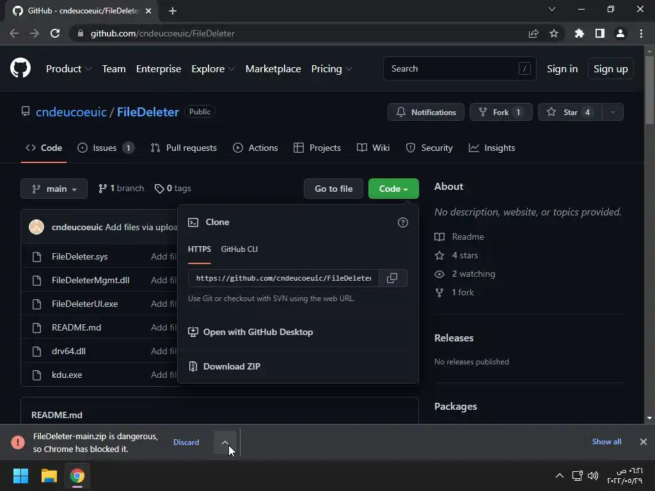The width and height of the screenshot is (655, 491).
Task: Share this page from address bar
Action: pos(533,33)
